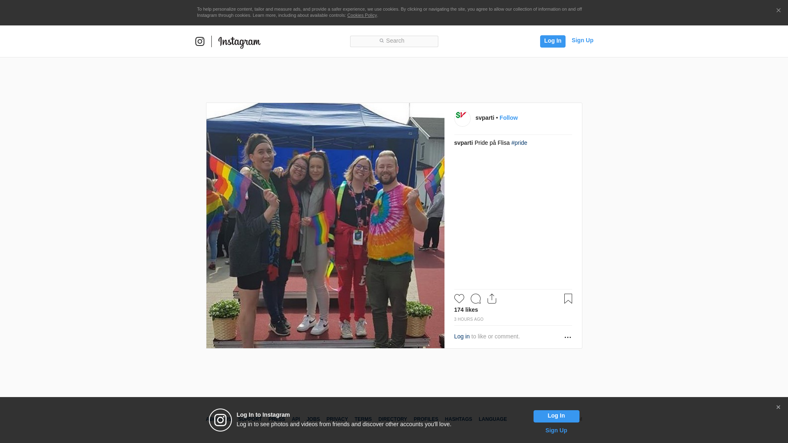Open the Cookies Policy link
This screenshot has height=443, width=788.
362,15
